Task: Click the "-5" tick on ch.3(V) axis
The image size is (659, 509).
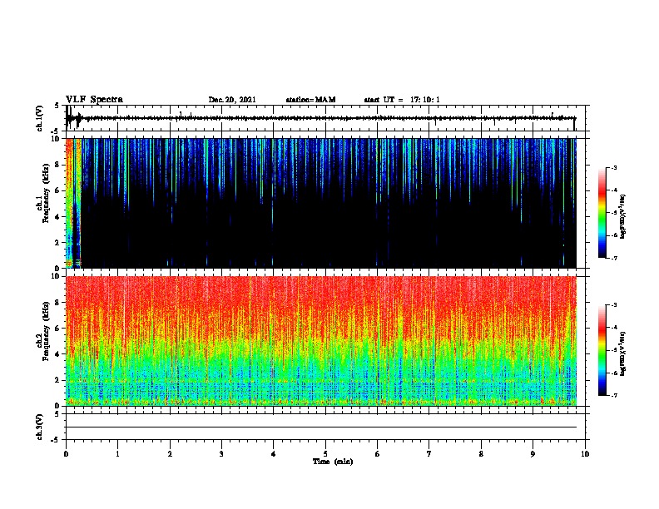Action: pos(56,440)
